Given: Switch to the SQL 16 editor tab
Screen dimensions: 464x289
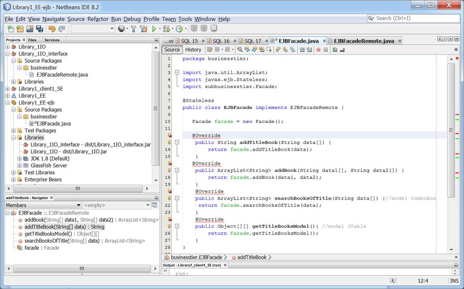Looking at the screenshot, I should click(221, 41).
